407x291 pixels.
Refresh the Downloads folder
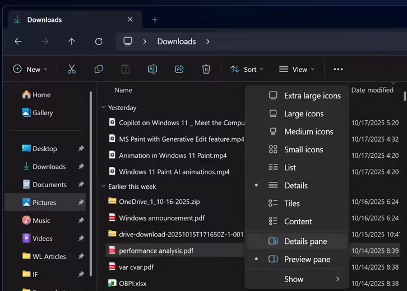tap(99, 42)
